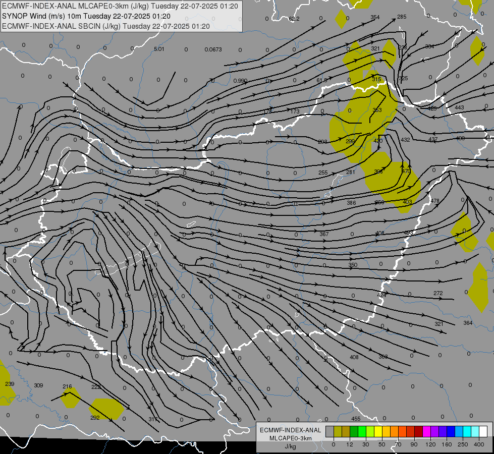Click the gray swatch in the MLCAPE legend
The width and height of the screenshot is (494, 454).
pos(330,431)
